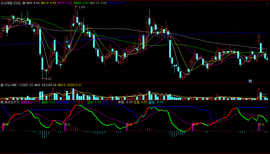Screen dimensions: 270x154
Task: Click the diamond icon at chart corner
Action: 267,3
